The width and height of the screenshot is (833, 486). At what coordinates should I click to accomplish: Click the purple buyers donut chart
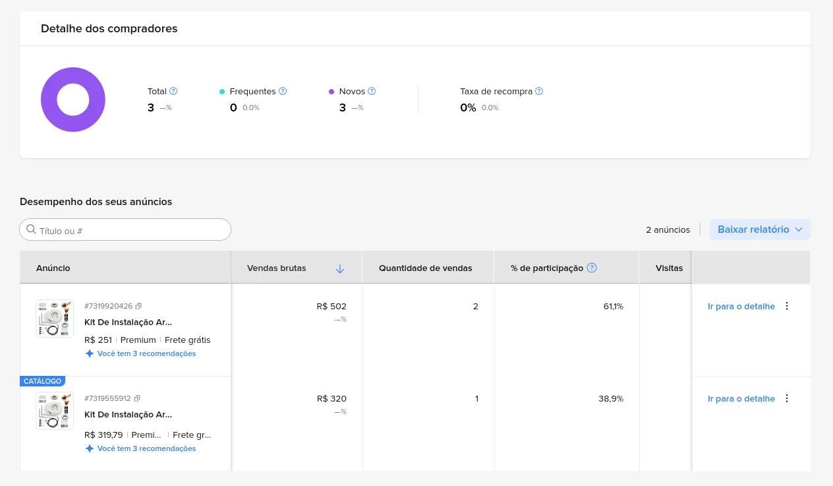(73, 100)
